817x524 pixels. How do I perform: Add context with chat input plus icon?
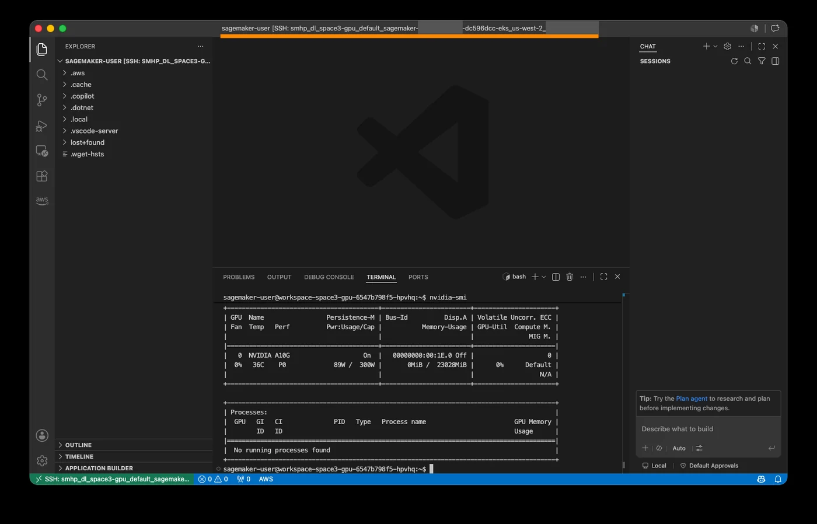pyautogui.click(x=645, y=448)
